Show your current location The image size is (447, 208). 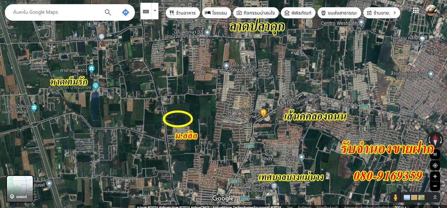tap(435, 166)
